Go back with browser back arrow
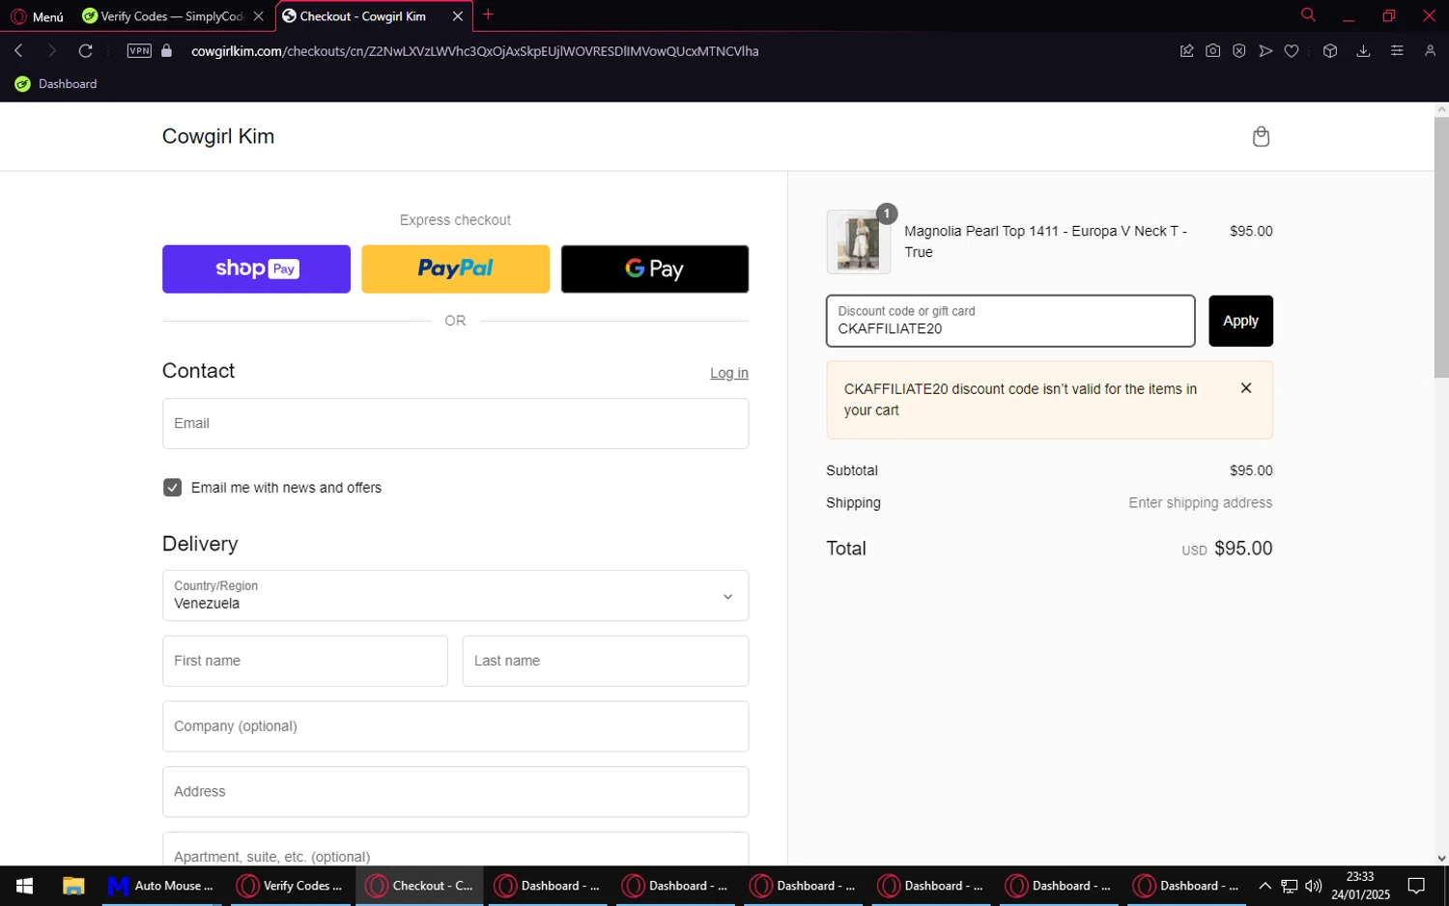This screenshot has height=906, width=1449. click(18, 51)
